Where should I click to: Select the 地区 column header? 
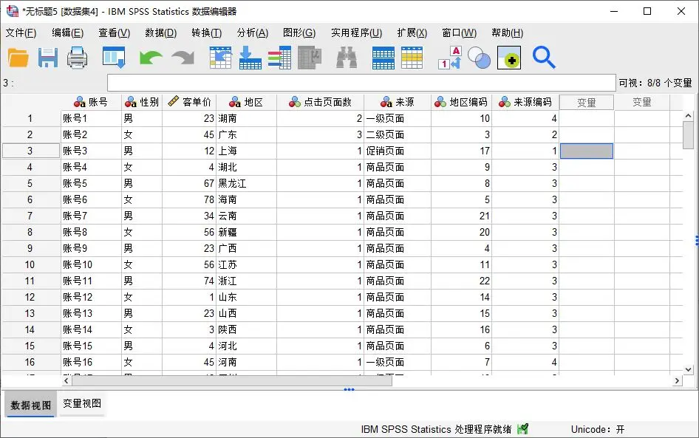click(246, 102)
